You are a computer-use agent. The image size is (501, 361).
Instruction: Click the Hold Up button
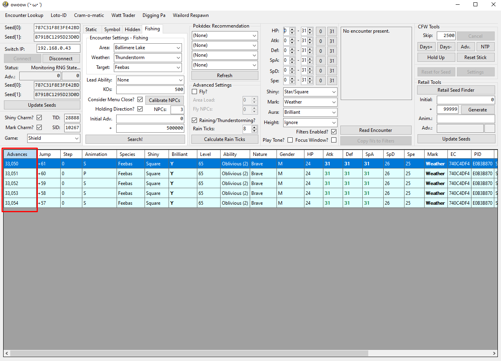[436, 57]
